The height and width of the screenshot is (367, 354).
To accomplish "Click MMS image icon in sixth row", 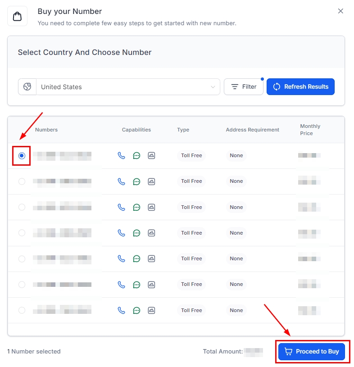I will pyautogui.click(x=151, y=285).
